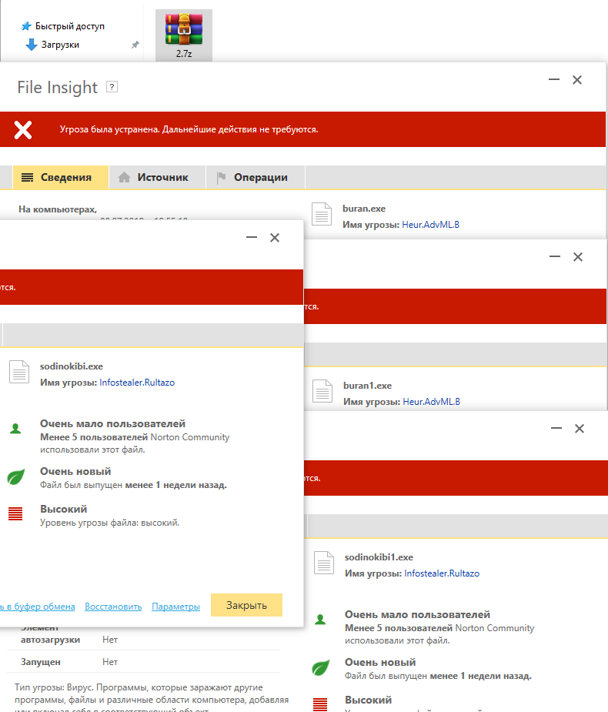Close the File Insight buran.exe window

pyautogui.click(x=577, y=79)
